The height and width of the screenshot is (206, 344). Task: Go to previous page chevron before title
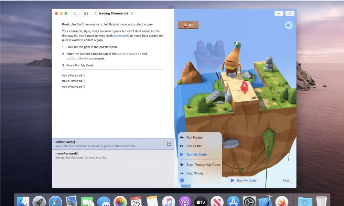(x=95, y=13)
